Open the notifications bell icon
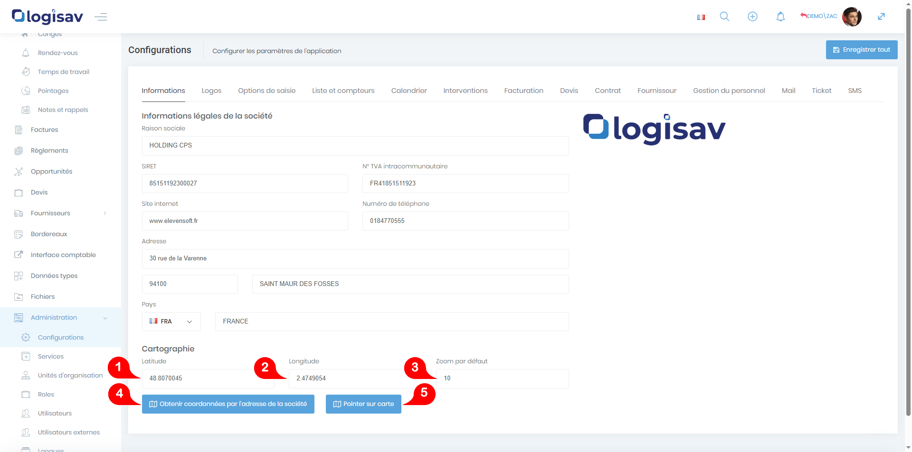912x452 pixels. click(x=780, y=17)
